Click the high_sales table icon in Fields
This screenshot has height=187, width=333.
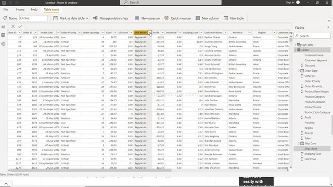tap(299, 45)
